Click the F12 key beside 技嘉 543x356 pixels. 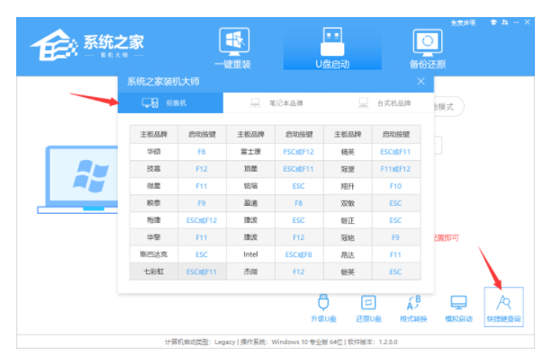[202, 169]
